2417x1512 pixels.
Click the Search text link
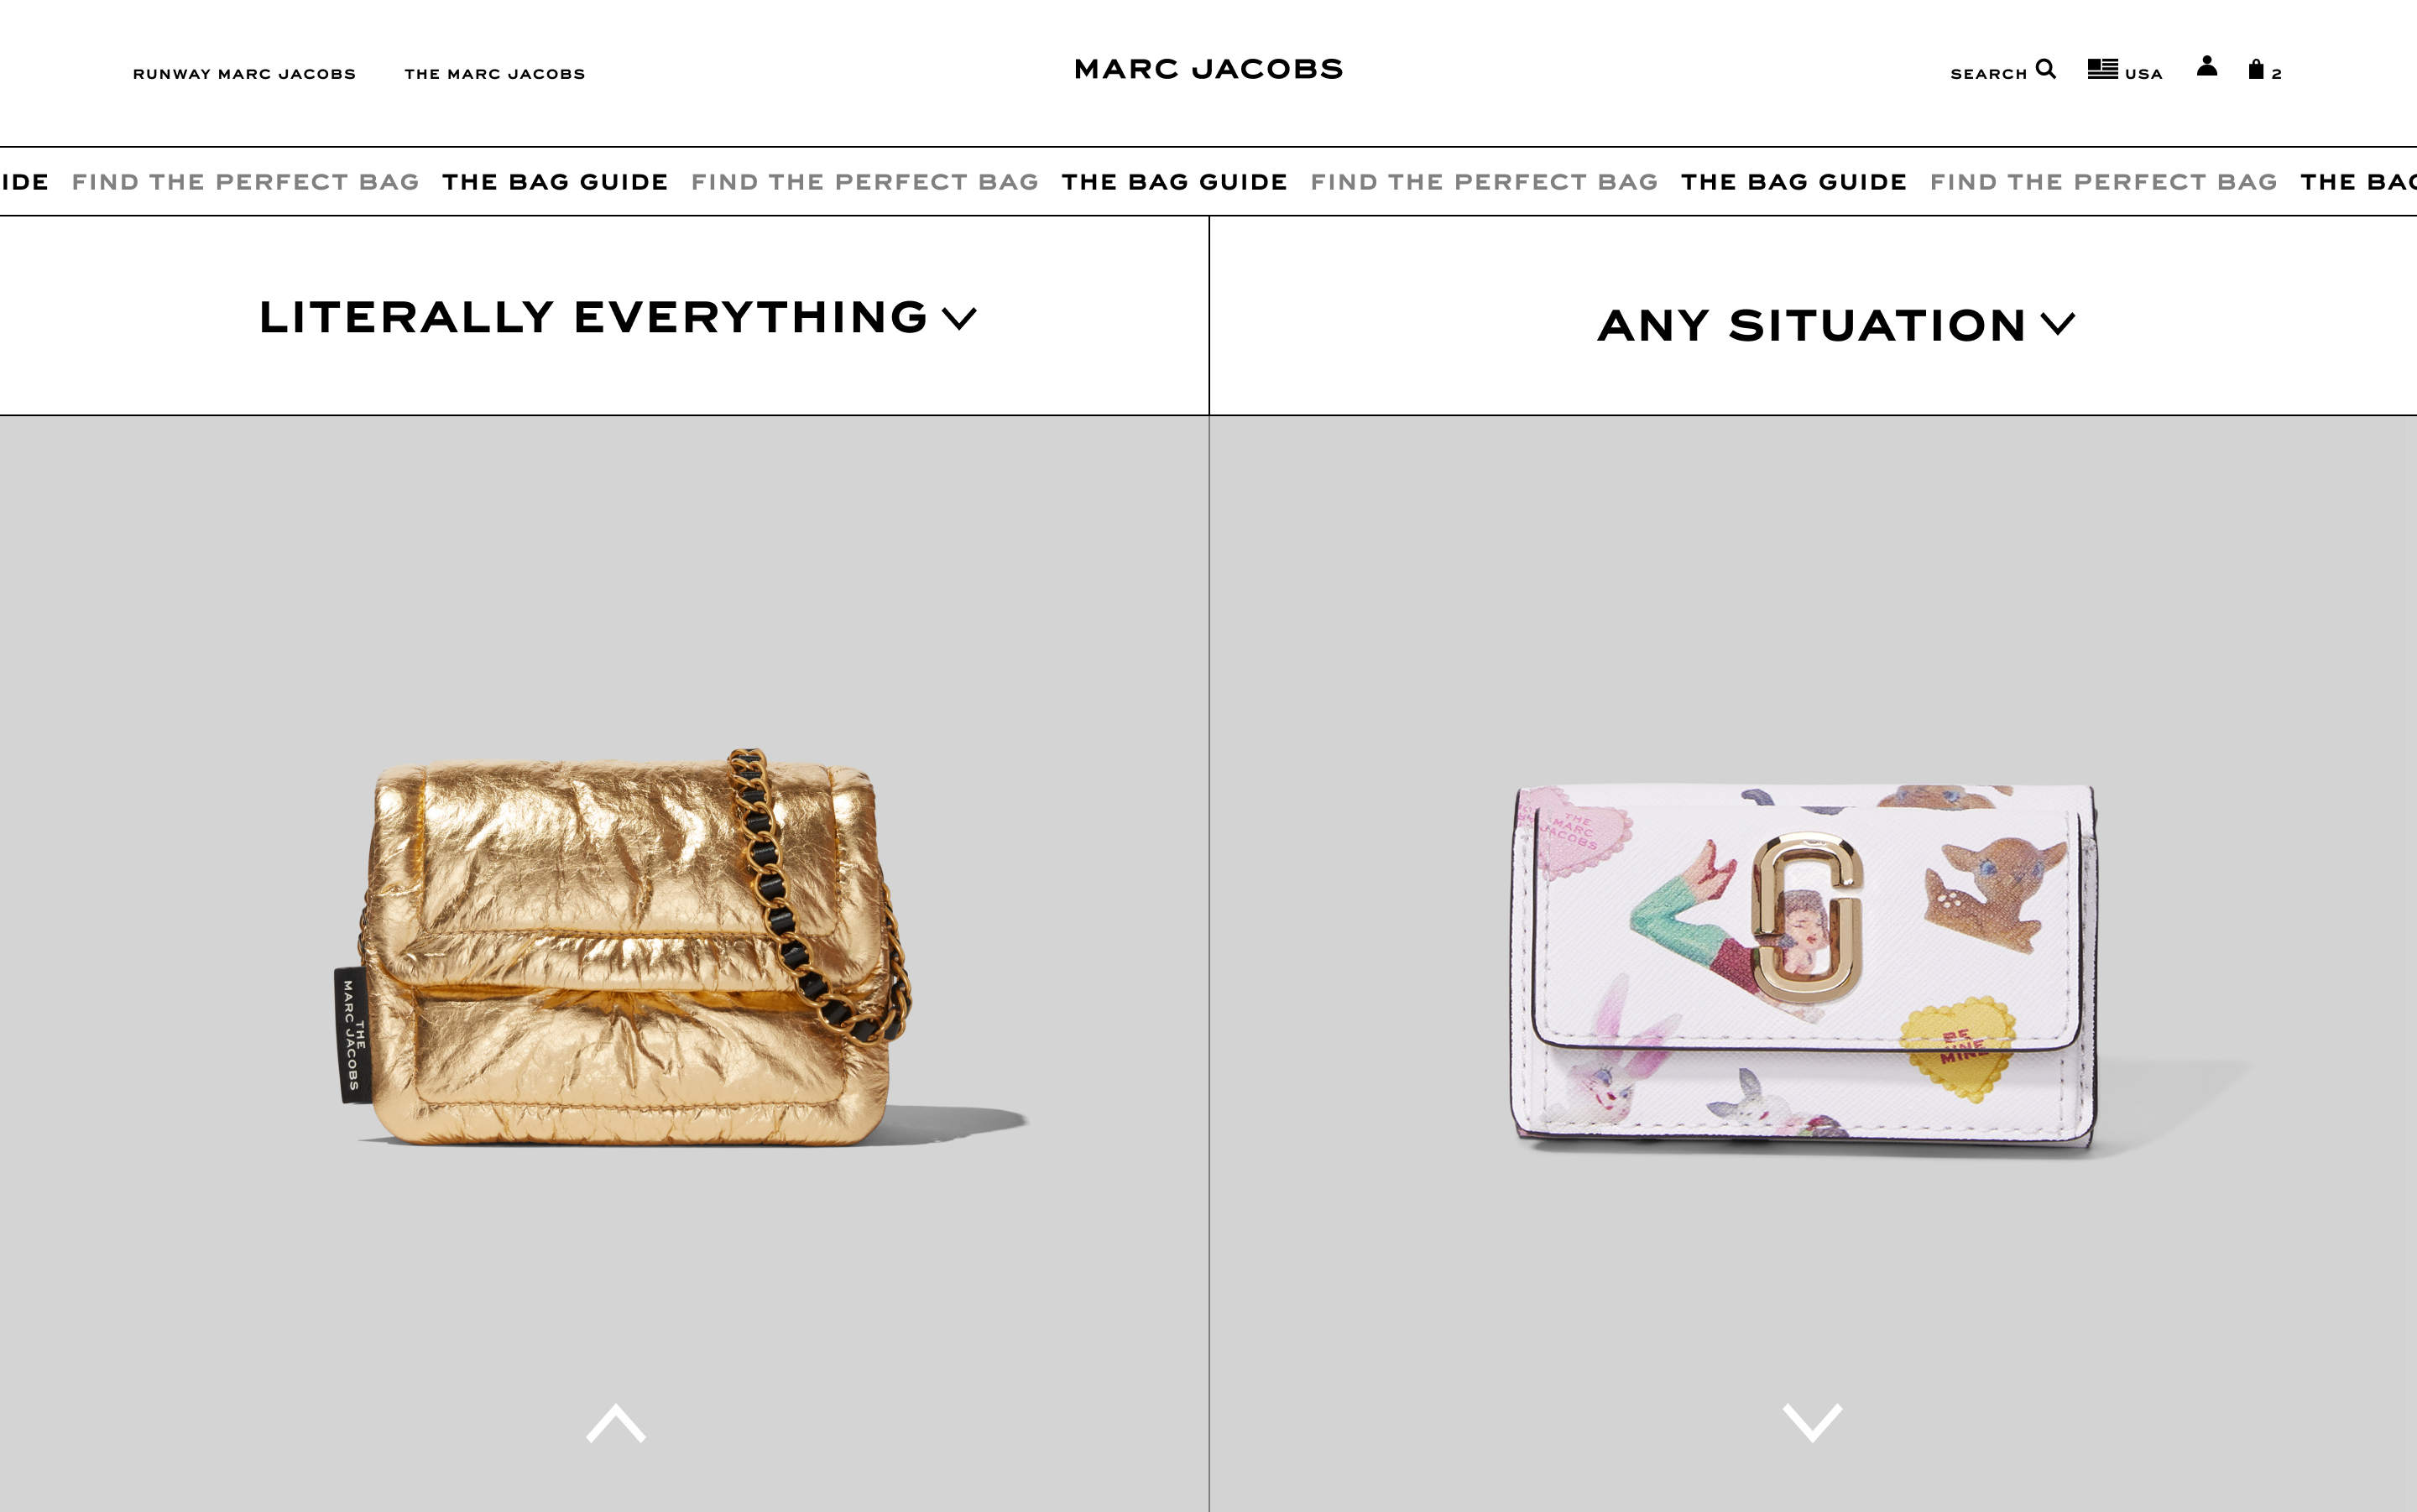(1988, 74)
